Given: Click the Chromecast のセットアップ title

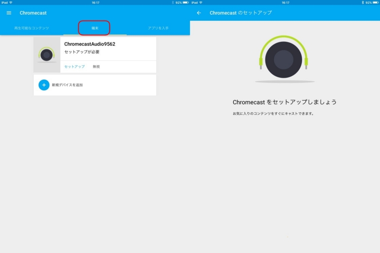Looking at the screenshot, I should coord(241,13).
